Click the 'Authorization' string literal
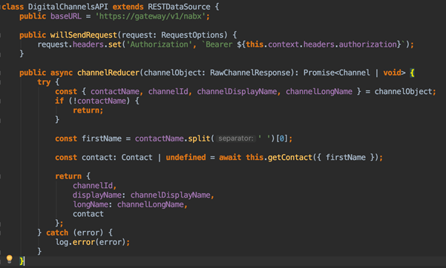 tap(159, 44)
